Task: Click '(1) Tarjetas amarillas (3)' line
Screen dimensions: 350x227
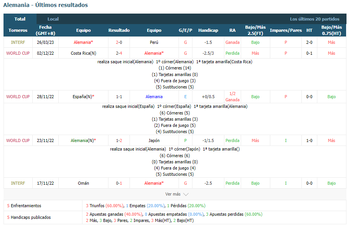Action: click(175, 119)
